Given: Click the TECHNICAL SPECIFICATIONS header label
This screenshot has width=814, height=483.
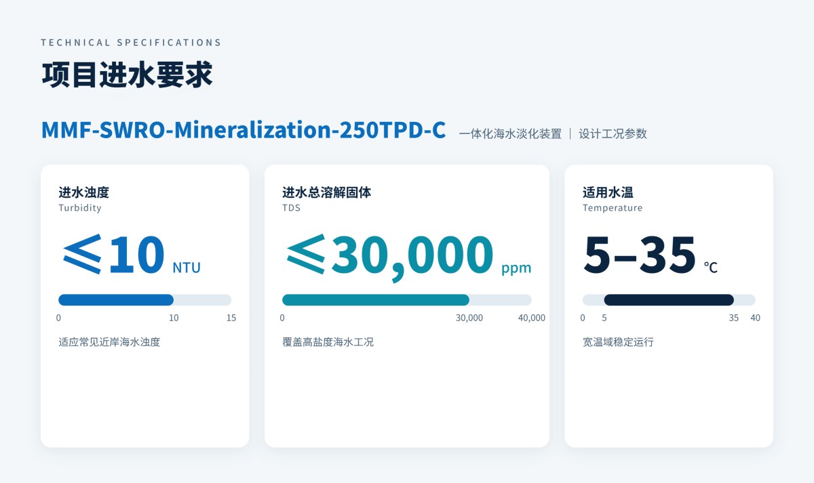Looking at the screenshot, I should click(x=131, y=42).
